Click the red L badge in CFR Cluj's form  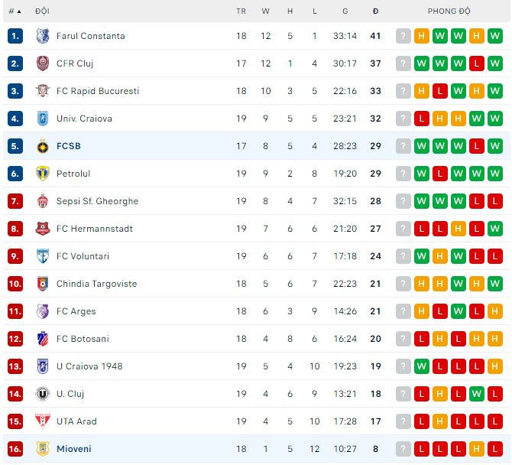(x=477, y=63)
